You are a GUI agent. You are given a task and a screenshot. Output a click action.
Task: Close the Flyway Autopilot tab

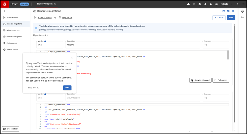pyautogui.click(x=55, y=4)
